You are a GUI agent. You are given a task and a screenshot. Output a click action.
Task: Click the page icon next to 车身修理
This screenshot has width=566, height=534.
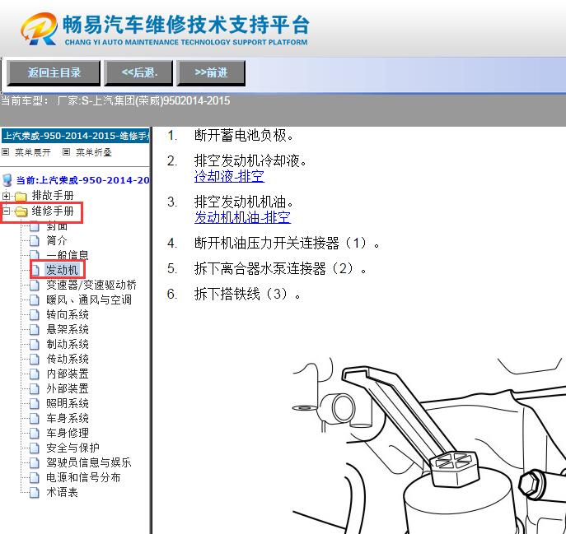click(x=35, y=433)
